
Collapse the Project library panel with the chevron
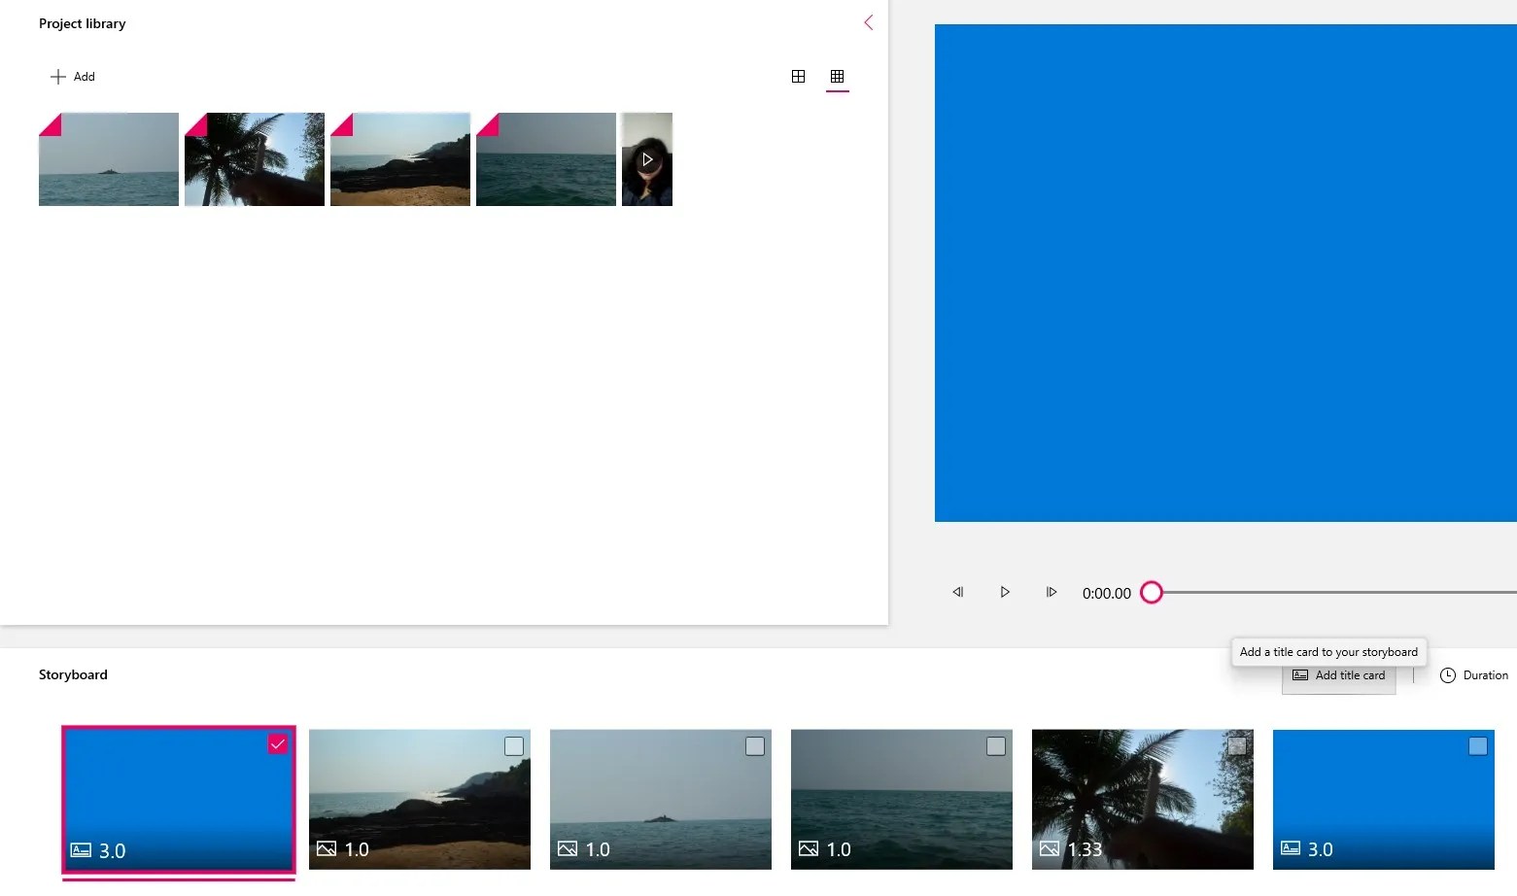[x=868, y=22]
